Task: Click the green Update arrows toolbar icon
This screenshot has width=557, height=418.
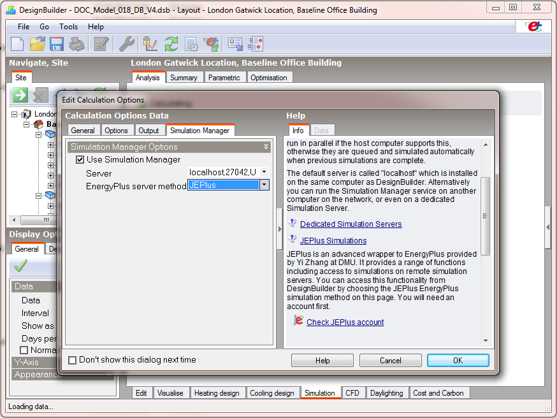Action: [x=171, y=44]
